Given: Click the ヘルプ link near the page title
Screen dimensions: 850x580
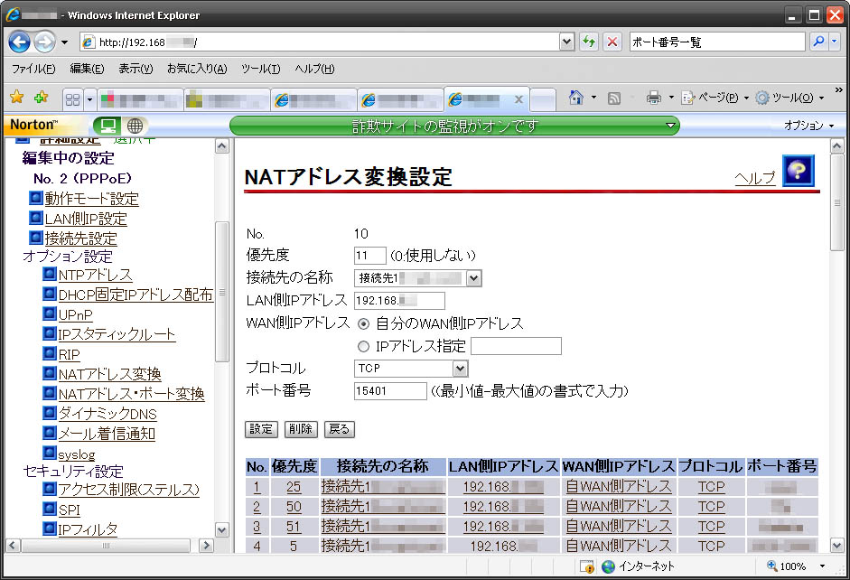Looking at the screenshot, I should [754, 178].
